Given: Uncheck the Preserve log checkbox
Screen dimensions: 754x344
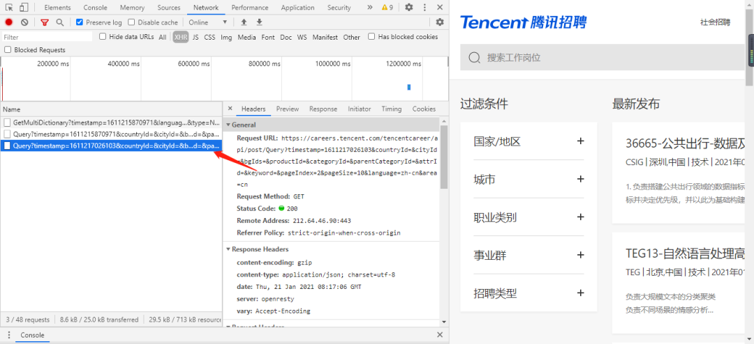Looking at the screenshot, I should pyautogui.click(x=80, y=22).
